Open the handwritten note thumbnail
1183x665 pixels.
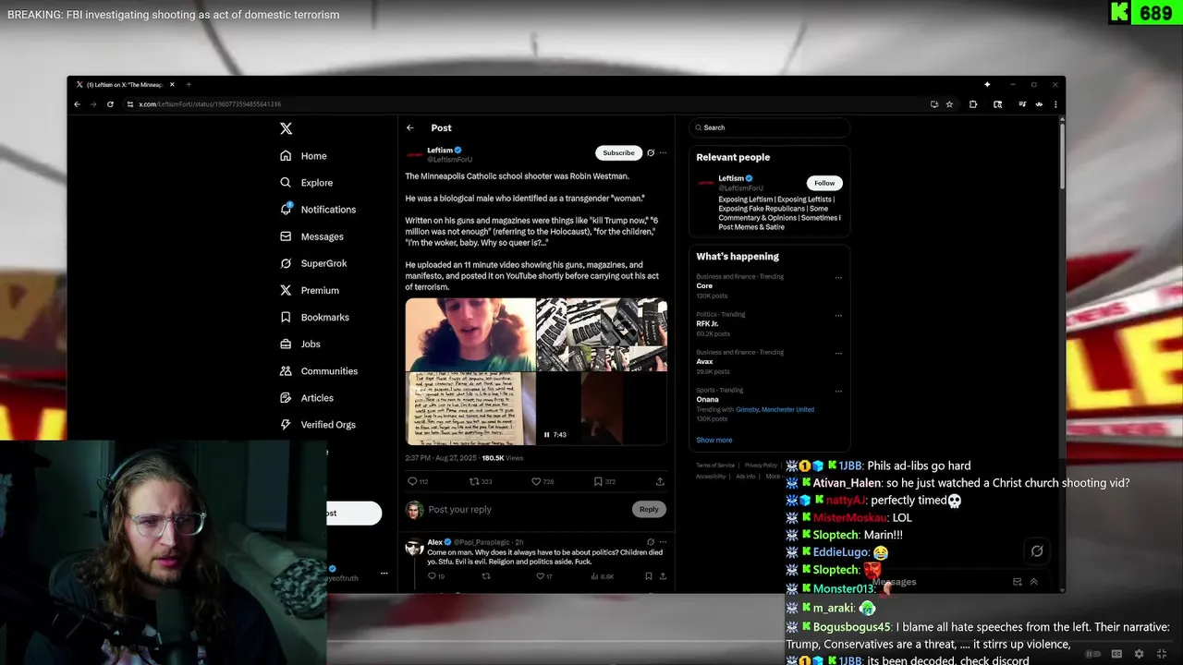click(x=470, y=409)
